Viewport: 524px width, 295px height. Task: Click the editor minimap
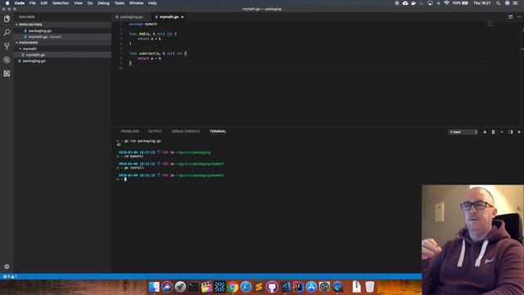(491, 24)
